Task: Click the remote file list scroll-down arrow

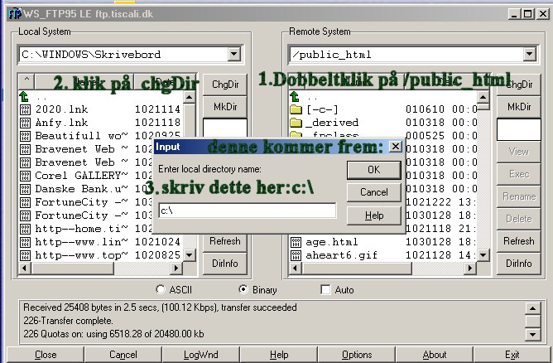Action: [483, 255]
